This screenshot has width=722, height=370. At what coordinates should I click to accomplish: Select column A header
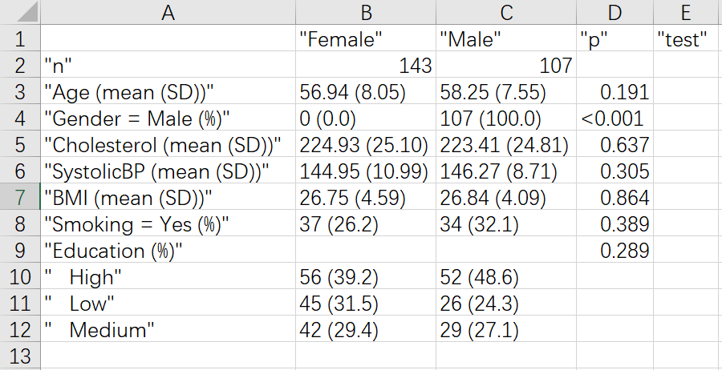click(167, 11)
